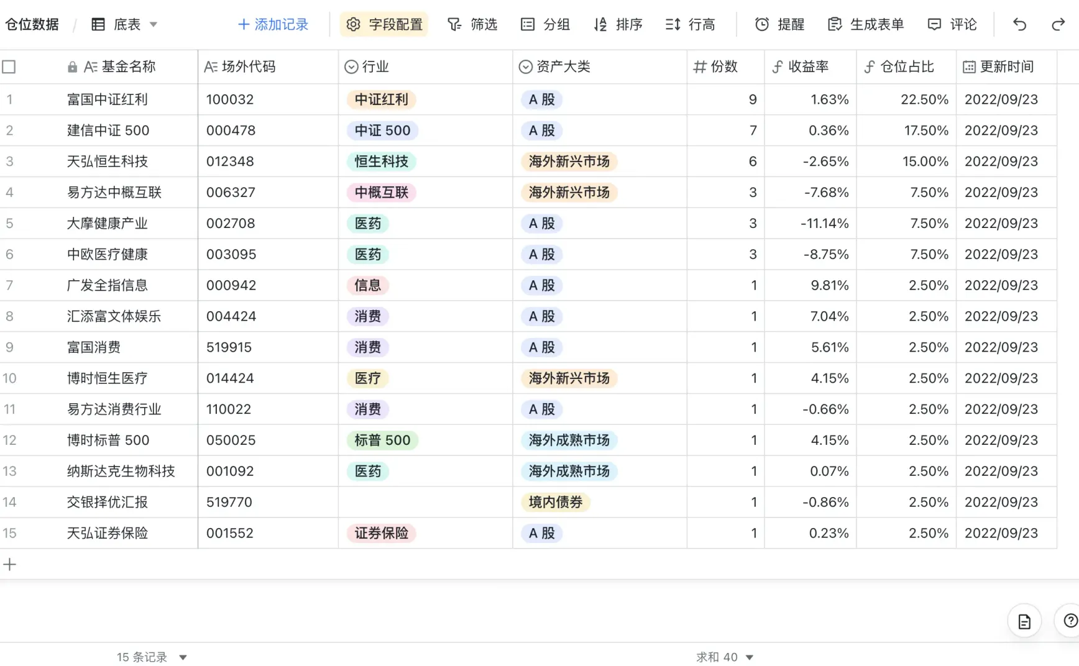Click the 中证 500 industry tag

382,130
